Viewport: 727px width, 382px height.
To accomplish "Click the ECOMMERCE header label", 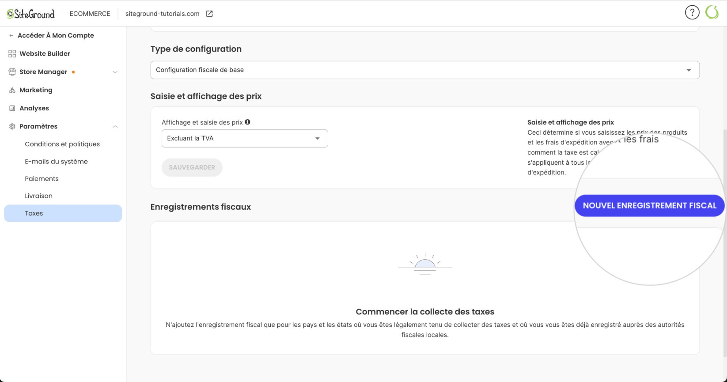I will pyautogui.click(x=90, y=14).
